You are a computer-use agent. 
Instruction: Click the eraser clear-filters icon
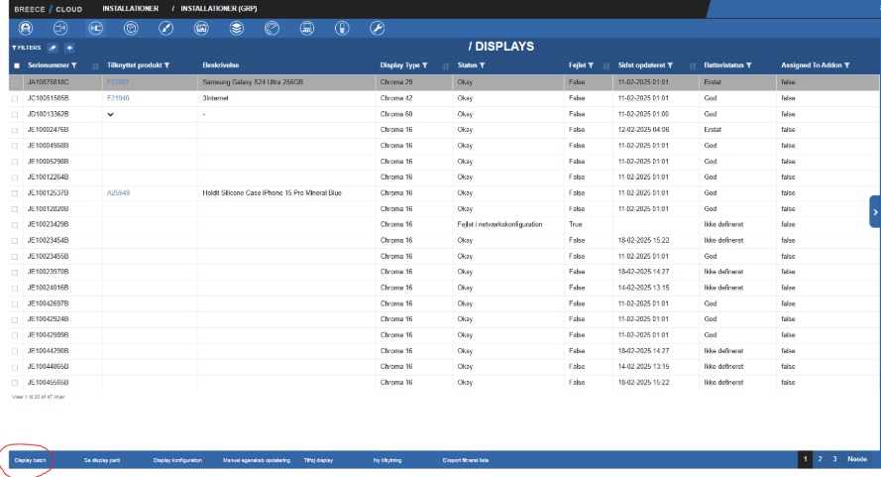(53, 48)
